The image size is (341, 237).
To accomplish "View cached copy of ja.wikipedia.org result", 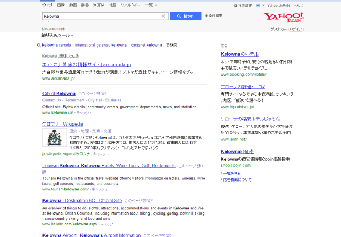I will (101, 154).
